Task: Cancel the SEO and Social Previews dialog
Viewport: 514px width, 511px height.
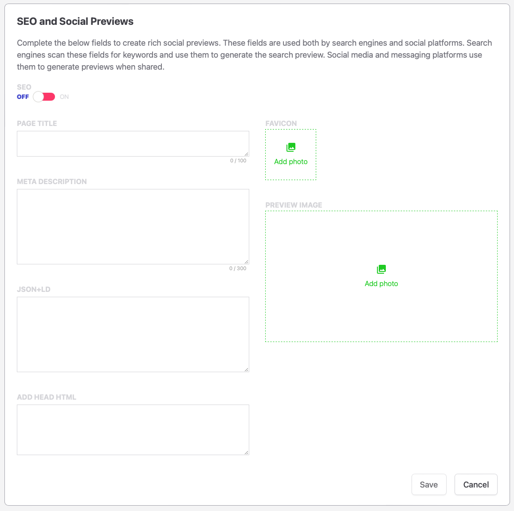Action: 476,485
